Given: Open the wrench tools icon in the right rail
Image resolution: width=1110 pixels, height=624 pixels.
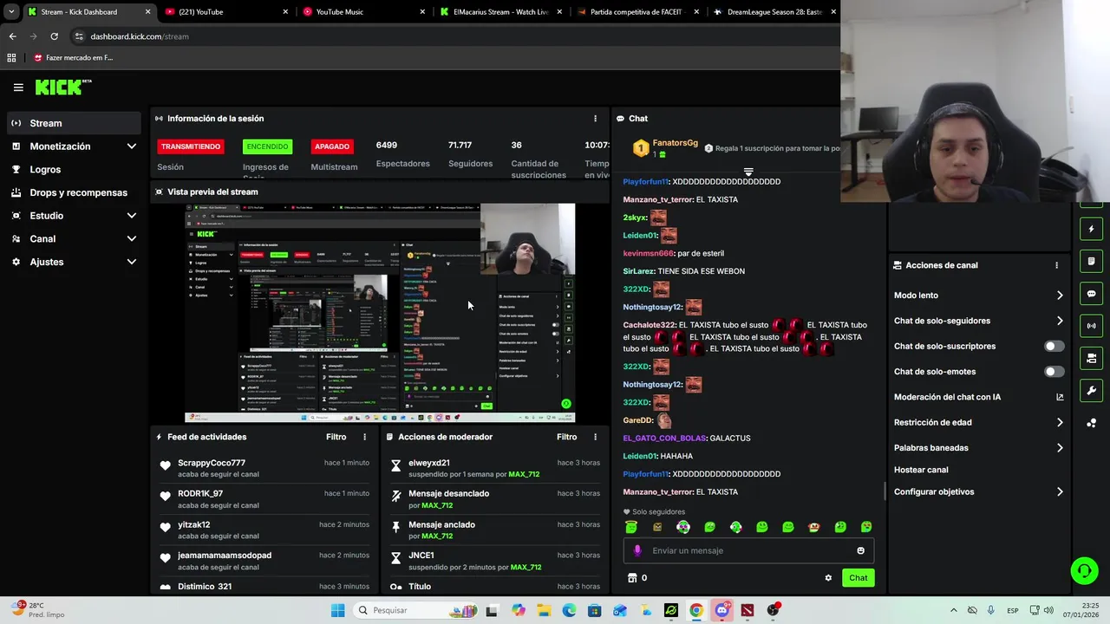Looking at the screenshot, I should pyautogui.click(x=1091, y=390).
